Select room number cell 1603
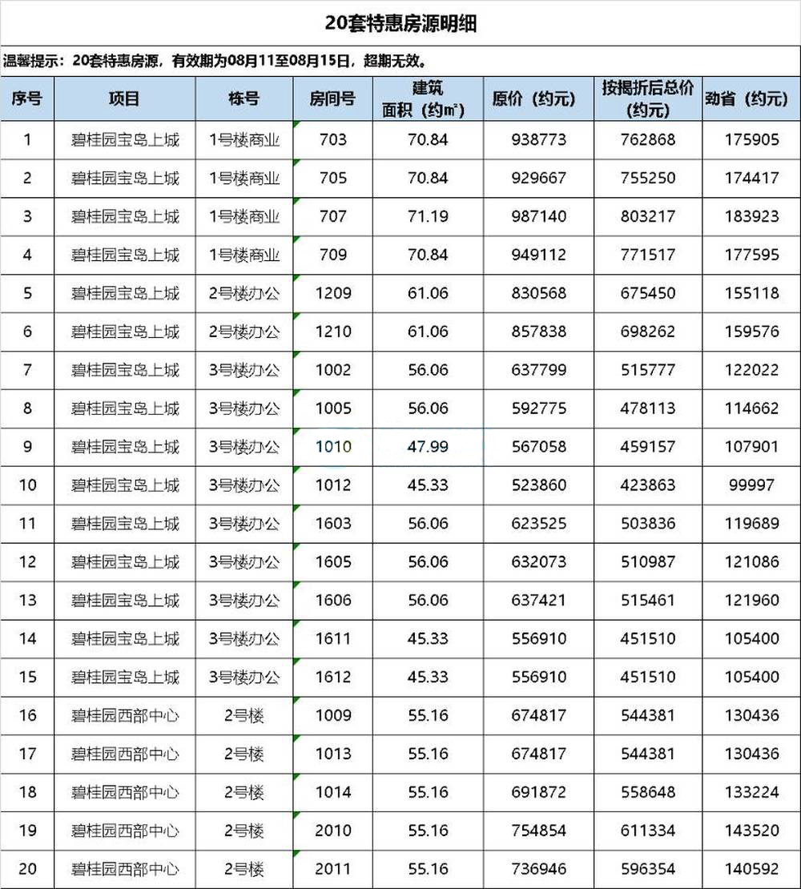The image size is (801, 889). [332, 523]
